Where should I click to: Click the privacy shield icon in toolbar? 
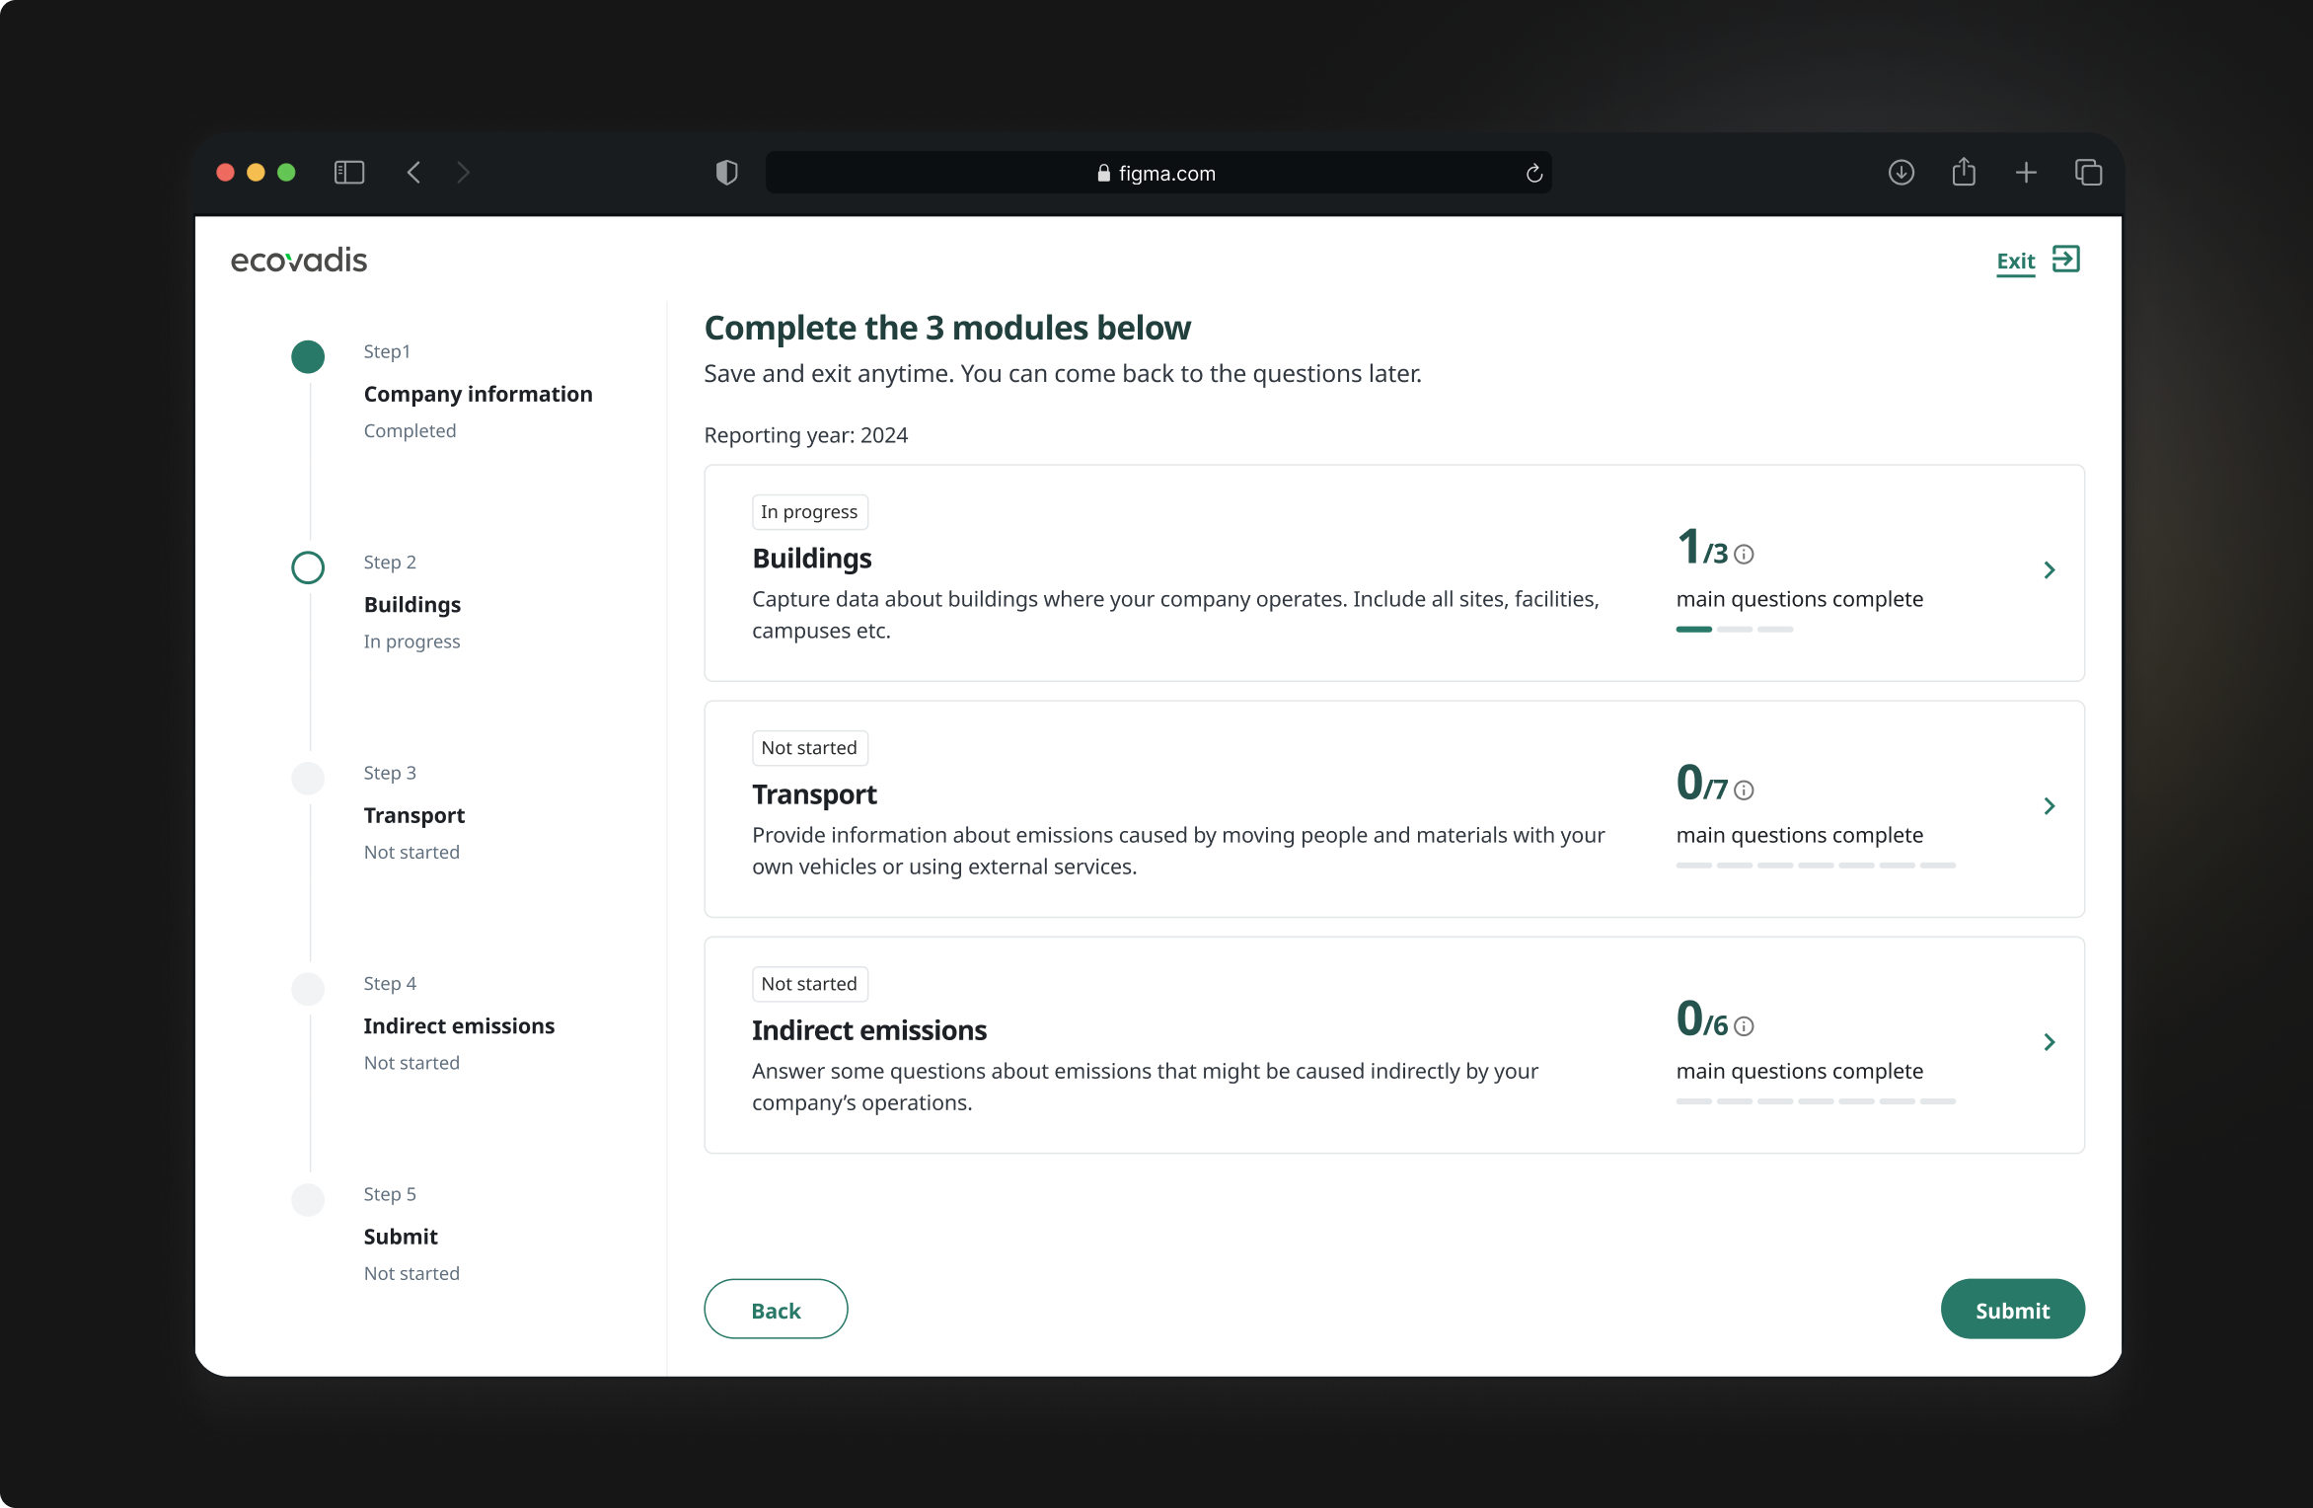coord(726,173)
